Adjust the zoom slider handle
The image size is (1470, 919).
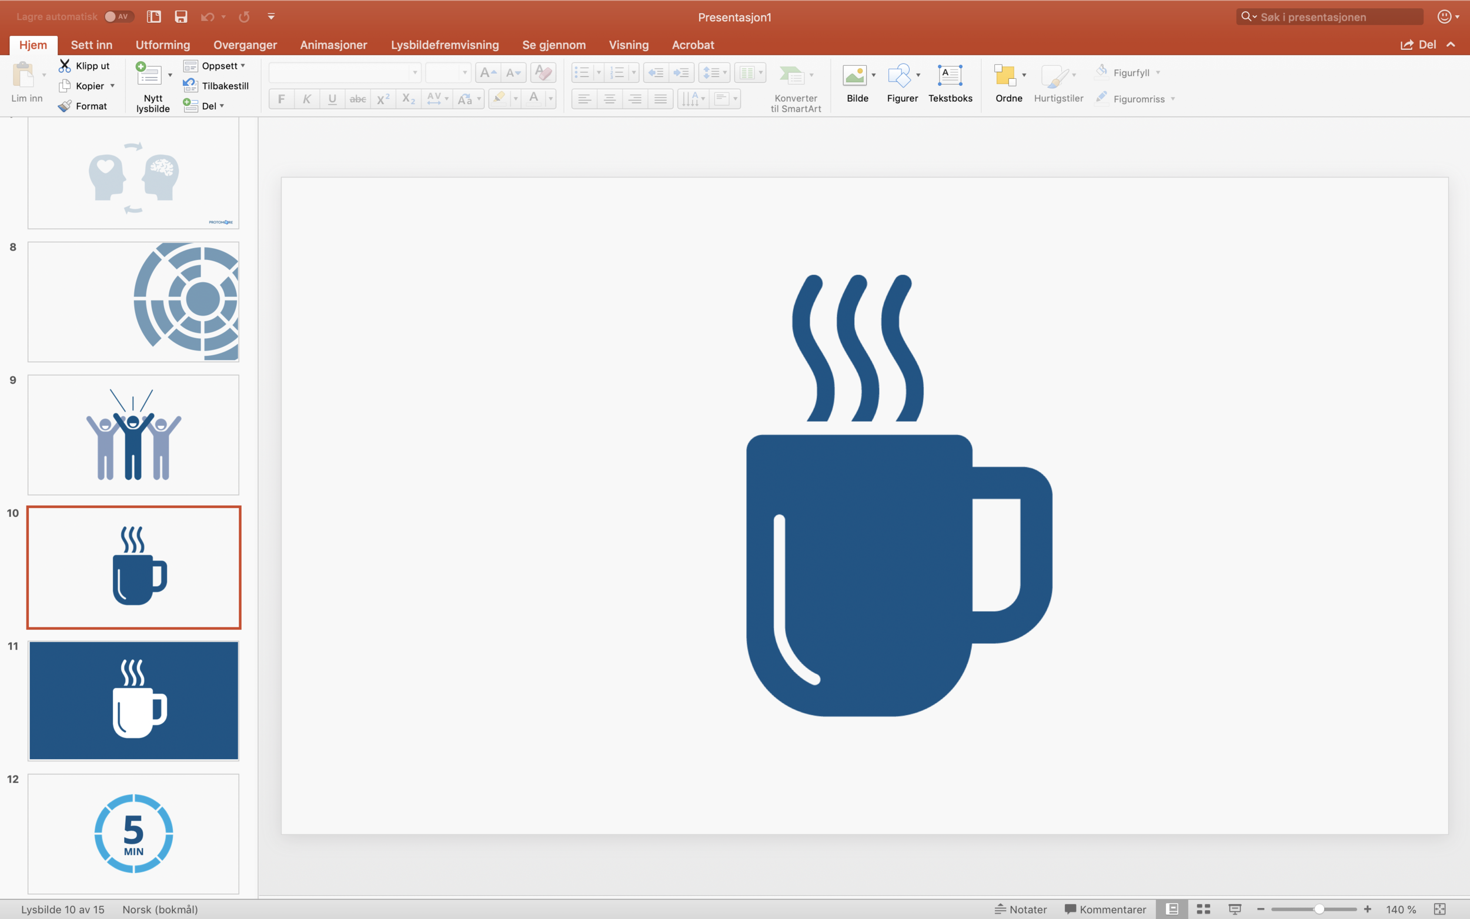[1319, 909]
